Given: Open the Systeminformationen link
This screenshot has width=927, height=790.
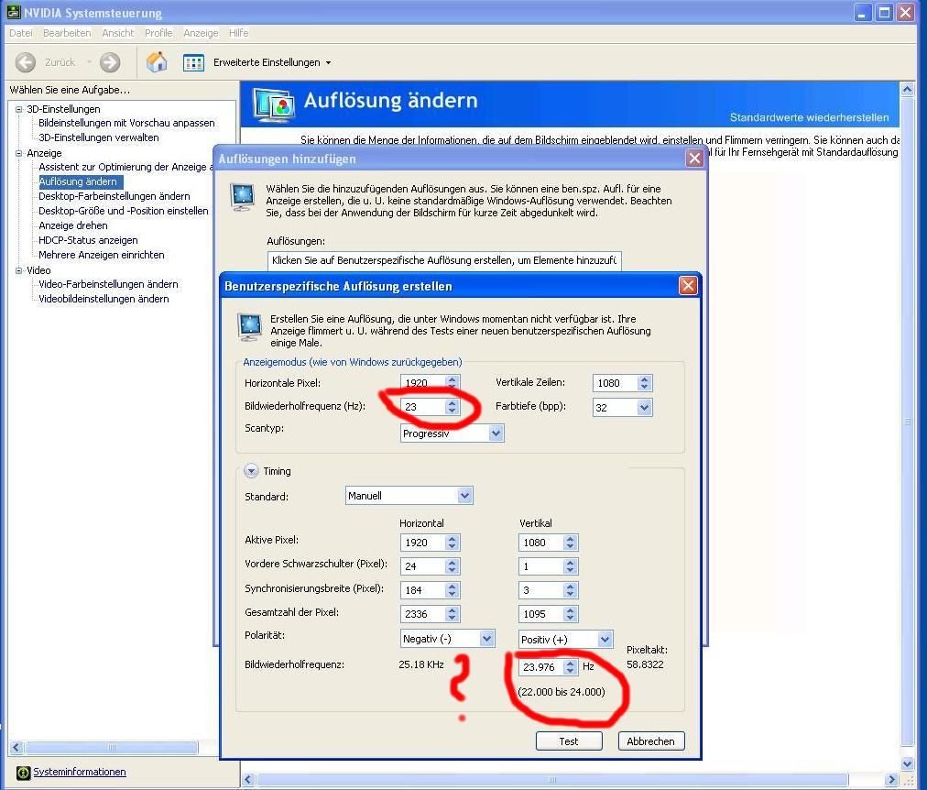Looking at the screenshot, I should tap(79, 772).
